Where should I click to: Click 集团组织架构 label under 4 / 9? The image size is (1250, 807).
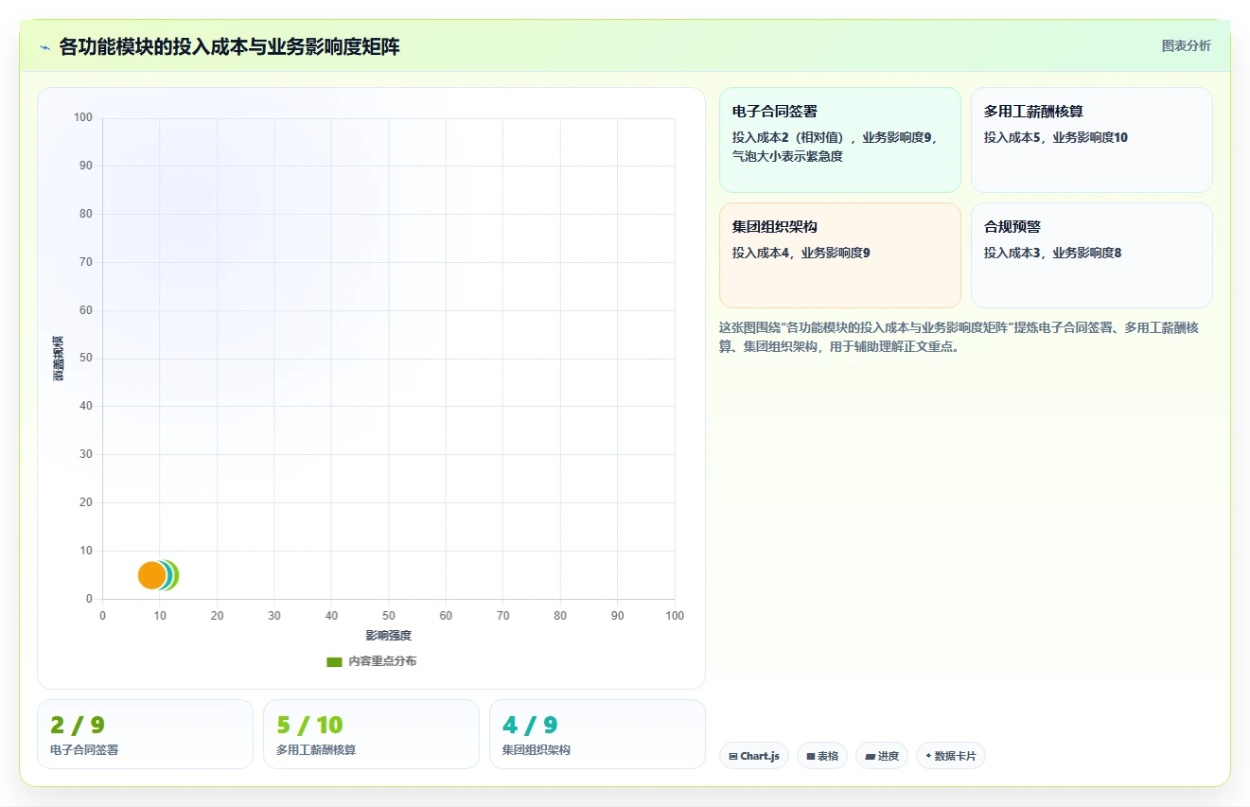(x=537, y=750)
